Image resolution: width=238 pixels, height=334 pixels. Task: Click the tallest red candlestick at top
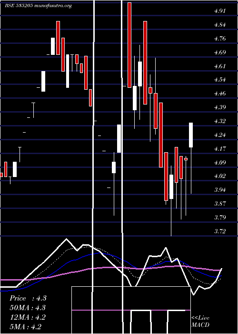[x=129, y=45]
